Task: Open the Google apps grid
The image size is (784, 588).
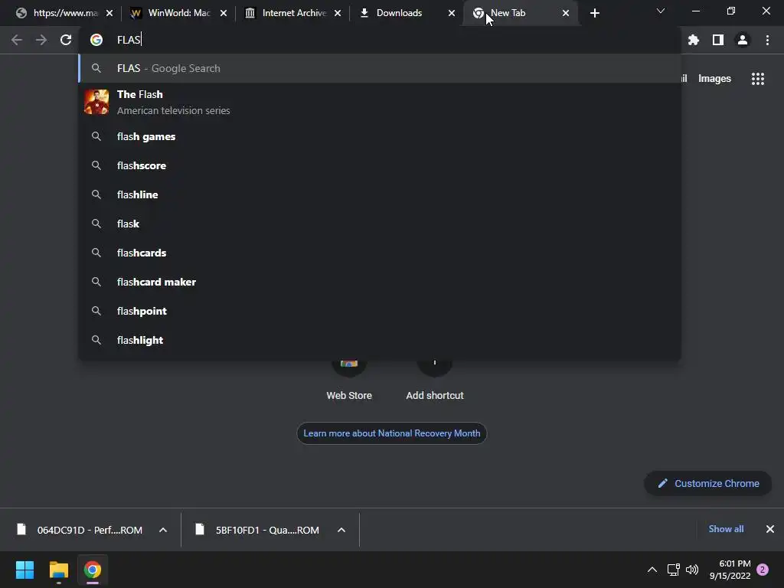Action: 757,79
